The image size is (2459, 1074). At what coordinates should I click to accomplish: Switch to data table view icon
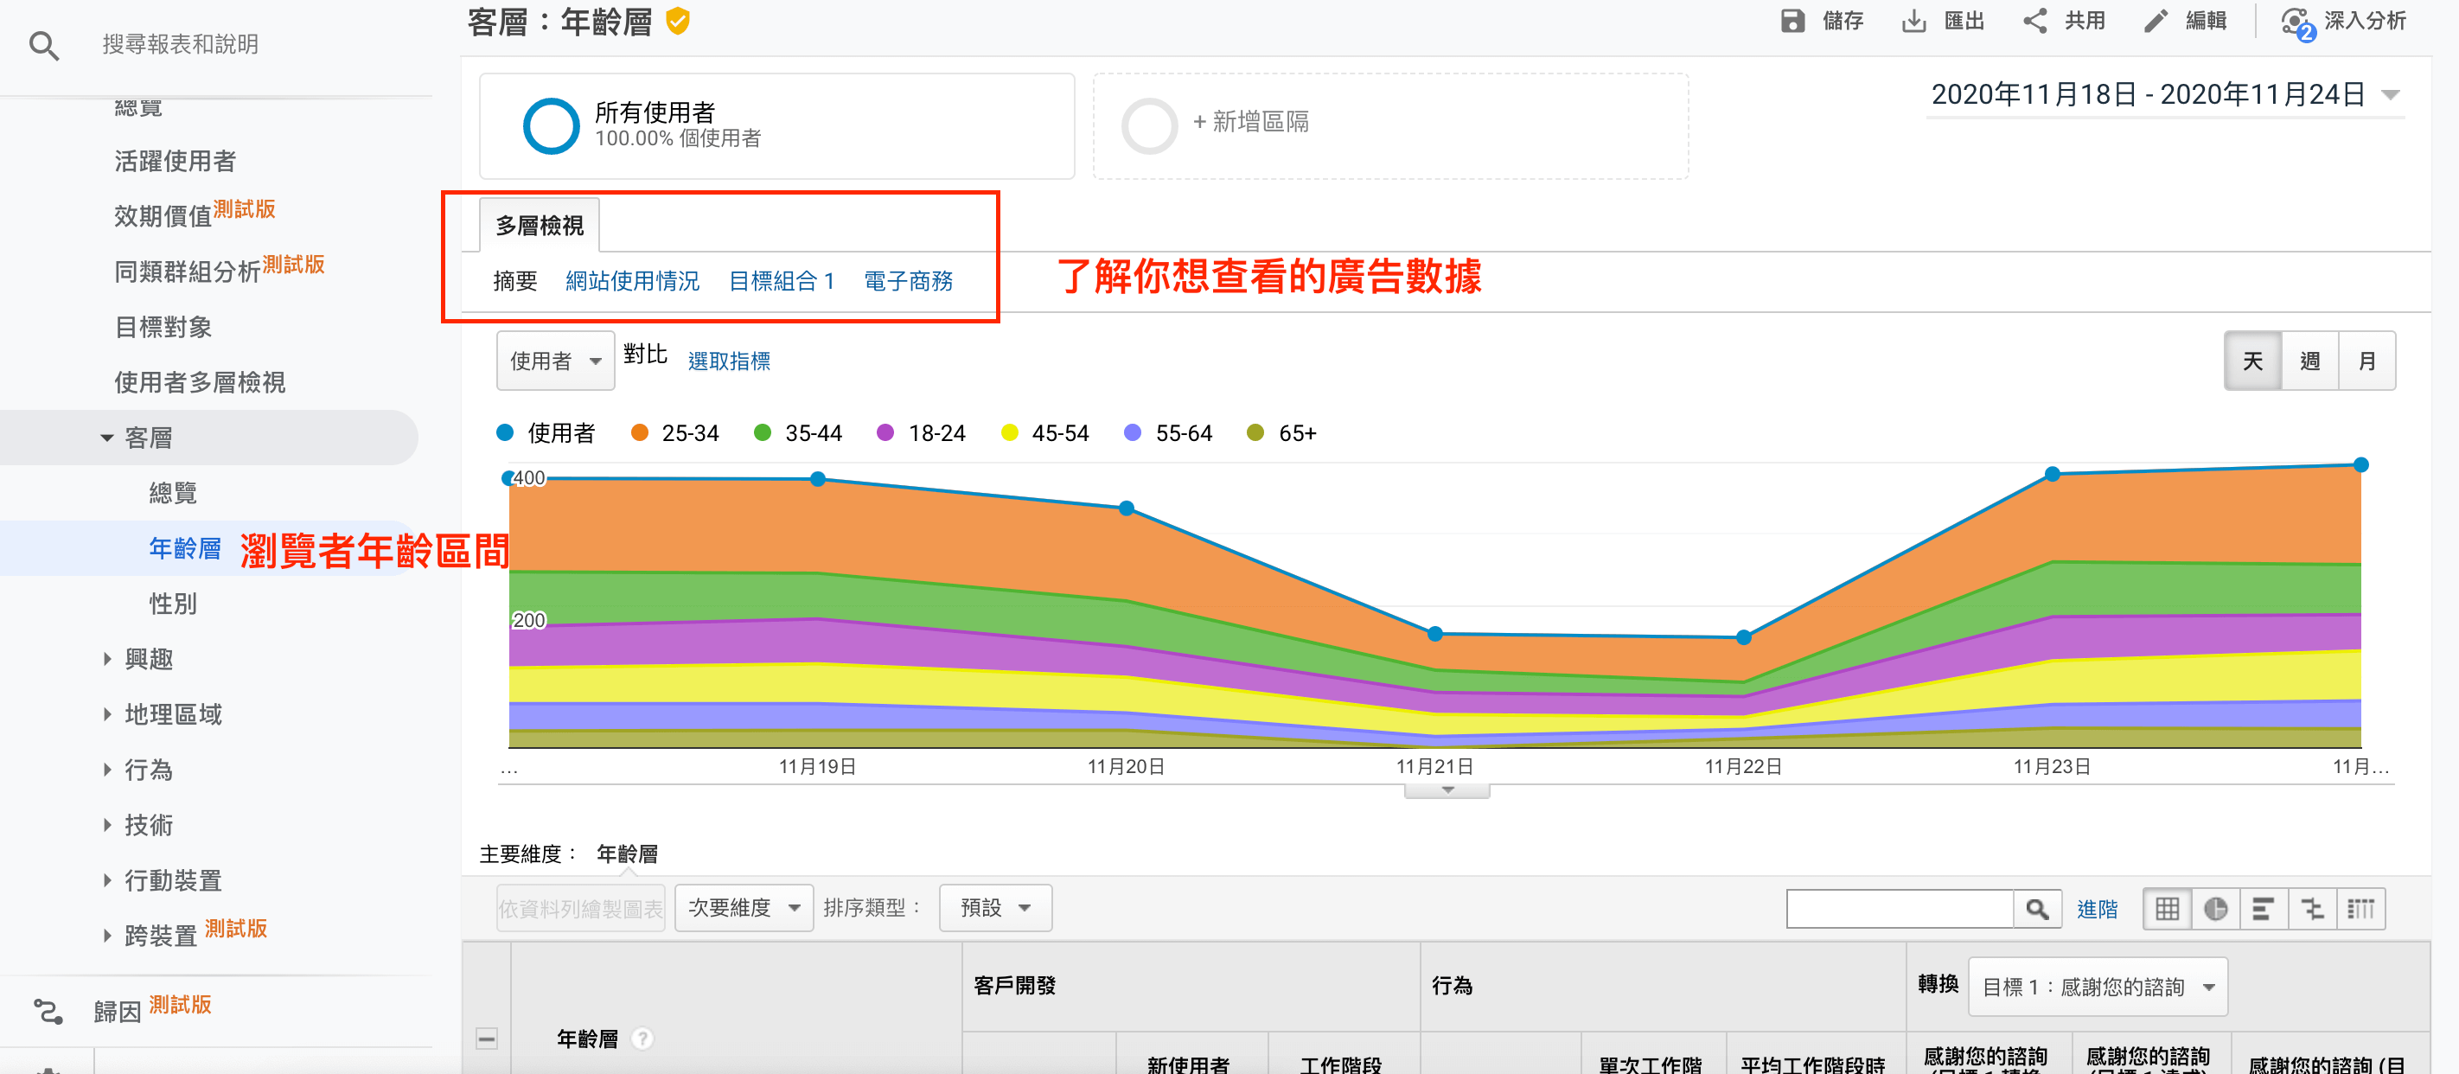pyautogui.click(x=2167, y=909)
